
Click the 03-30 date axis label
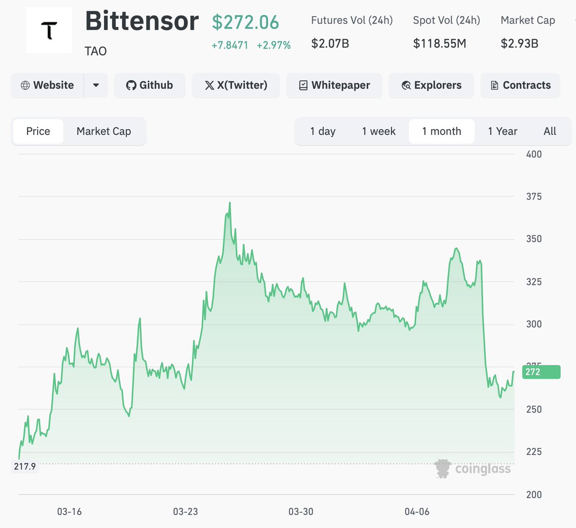click(x=301, y=512)
